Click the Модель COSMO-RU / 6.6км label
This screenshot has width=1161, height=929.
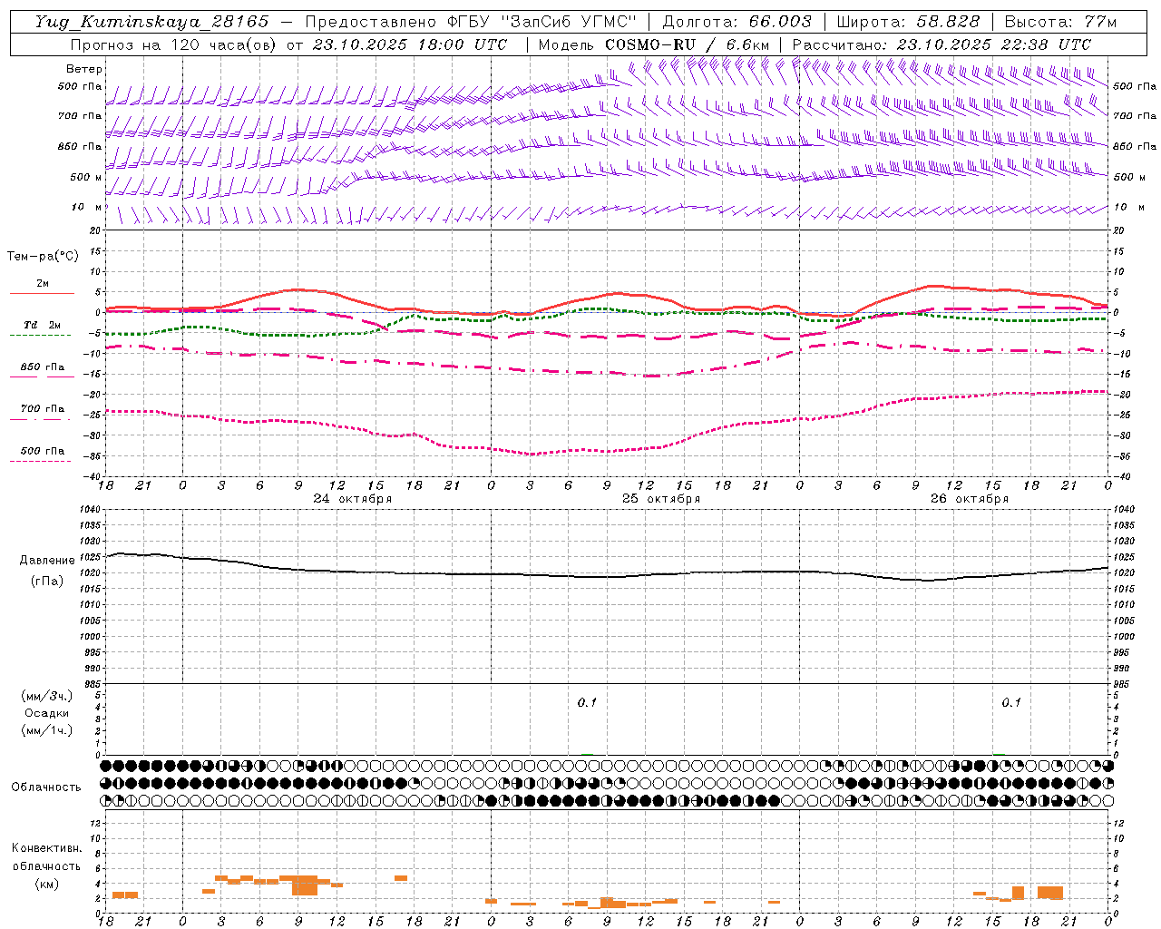[x=654, y=44]
